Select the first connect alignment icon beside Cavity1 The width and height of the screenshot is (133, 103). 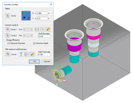click(x=37, y=29)
